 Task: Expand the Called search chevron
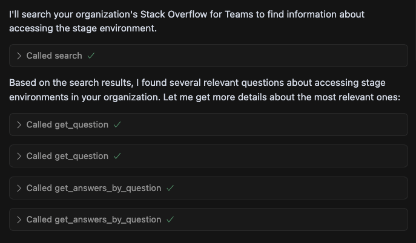[x=19, y=56]
